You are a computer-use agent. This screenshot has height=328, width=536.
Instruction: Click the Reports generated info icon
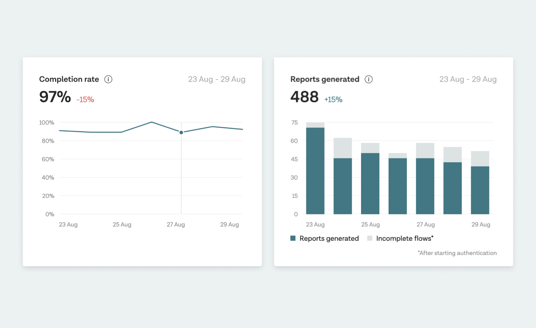pos(368,79)
